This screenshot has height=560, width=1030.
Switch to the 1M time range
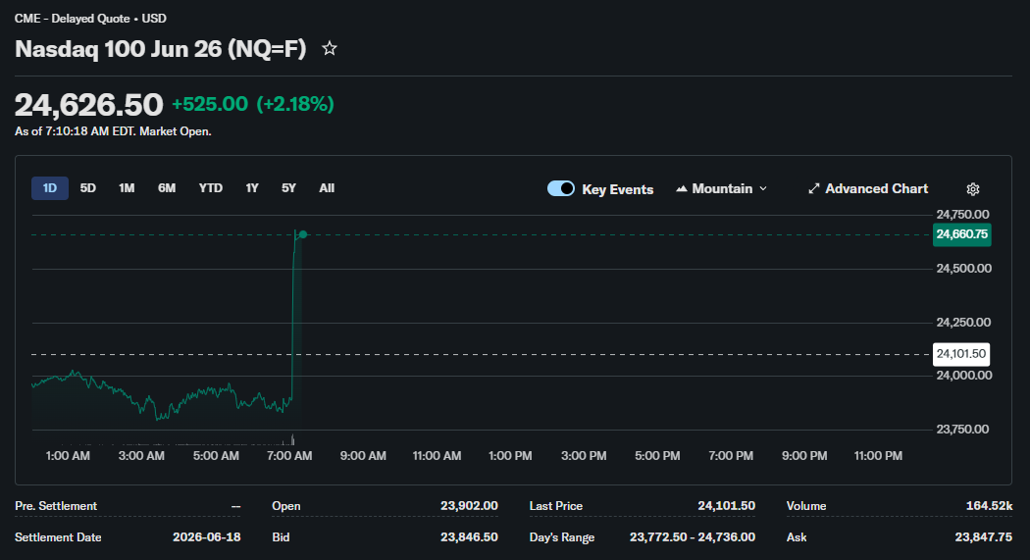[x=127, y=188]
